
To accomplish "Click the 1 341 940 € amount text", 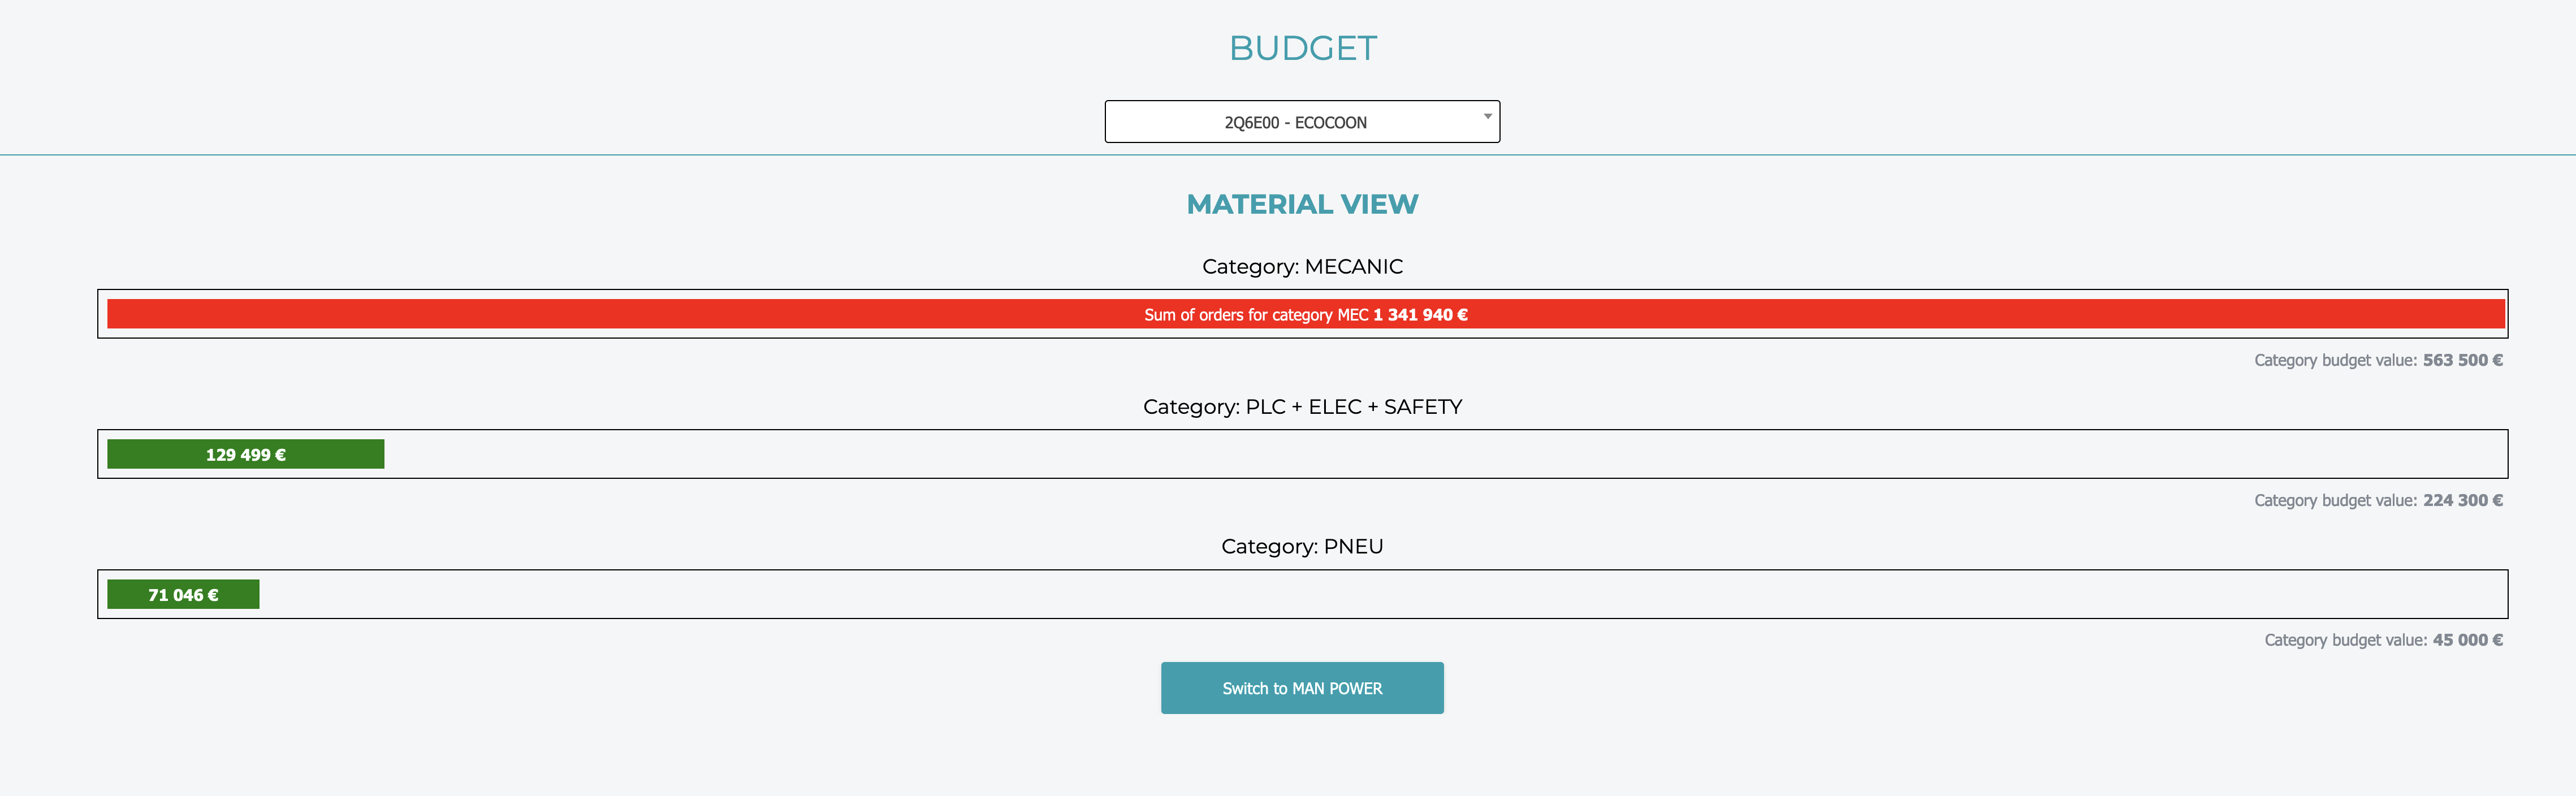I will (x=1420, y=315).
